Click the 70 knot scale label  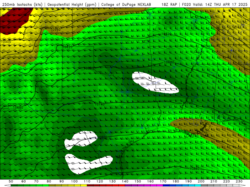[36, 181]
